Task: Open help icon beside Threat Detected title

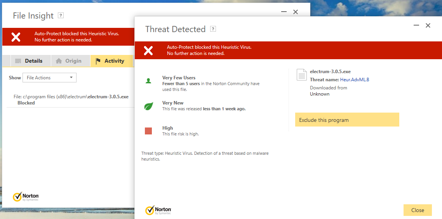Action: click(213, 29)
